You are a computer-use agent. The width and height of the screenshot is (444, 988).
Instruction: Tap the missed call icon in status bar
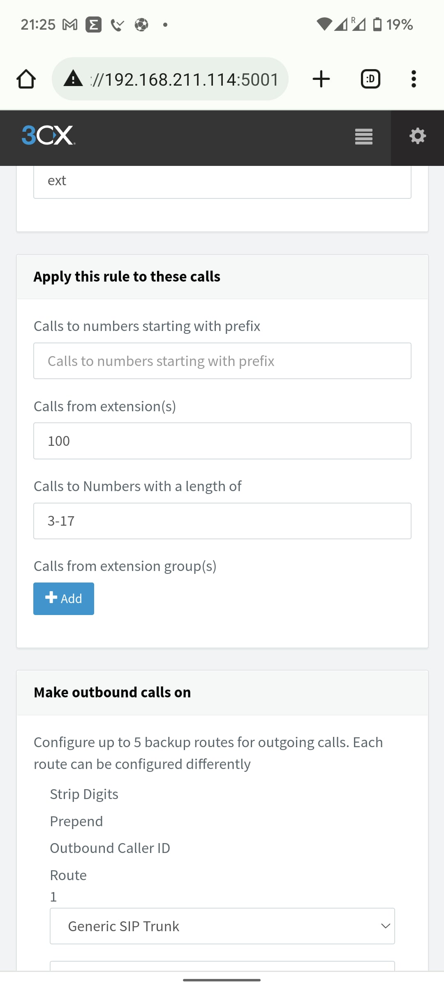coord(117,25)
